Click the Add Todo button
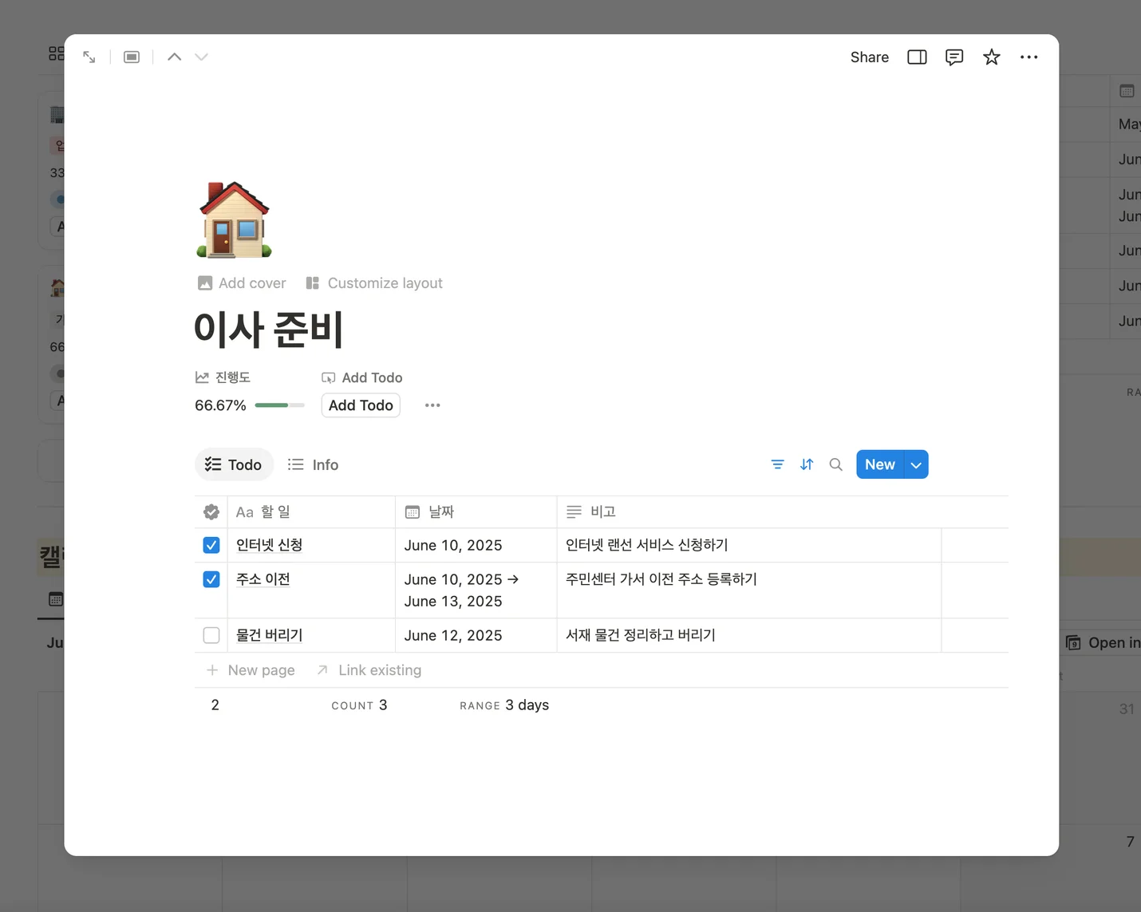The image size is (1141, 912). (360, 405)
